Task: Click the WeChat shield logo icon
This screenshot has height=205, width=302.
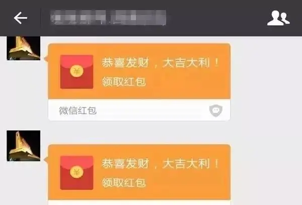Action: 216,111
